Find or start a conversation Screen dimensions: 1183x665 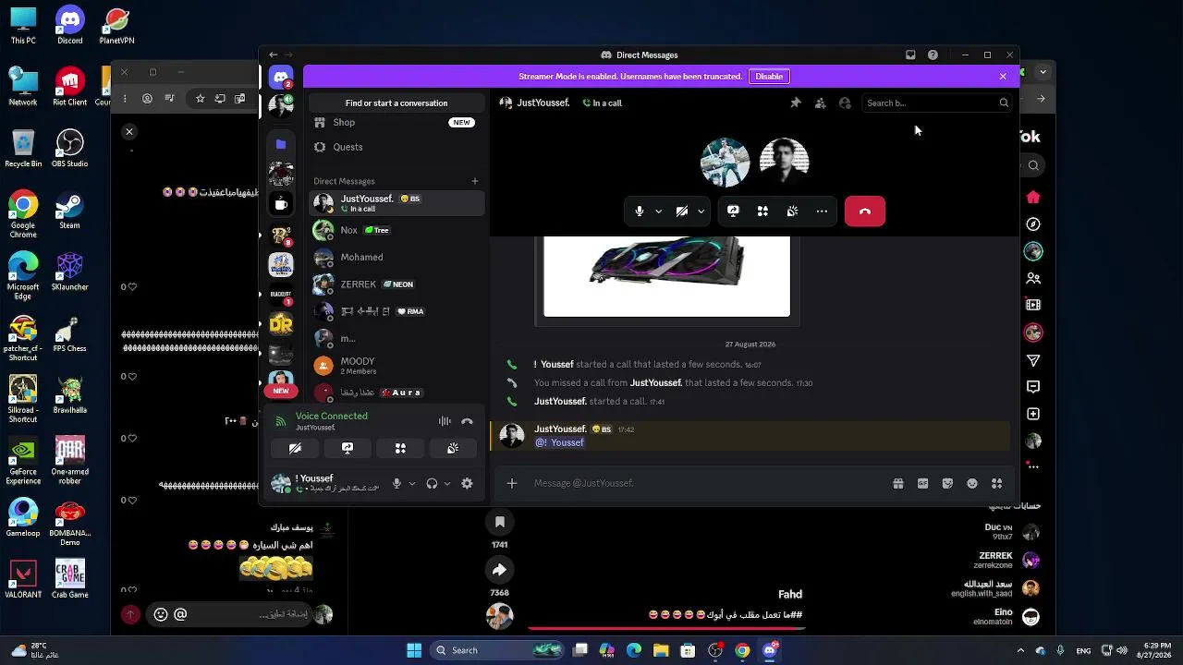coord(396,103)
